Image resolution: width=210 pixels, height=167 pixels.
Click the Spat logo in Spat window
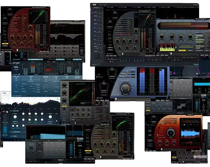coord(94,5)
